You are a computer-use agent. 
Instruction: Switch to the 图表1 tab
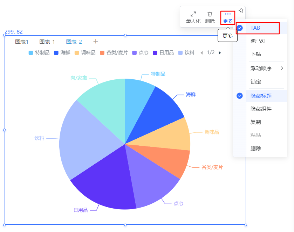click(22, 42)
